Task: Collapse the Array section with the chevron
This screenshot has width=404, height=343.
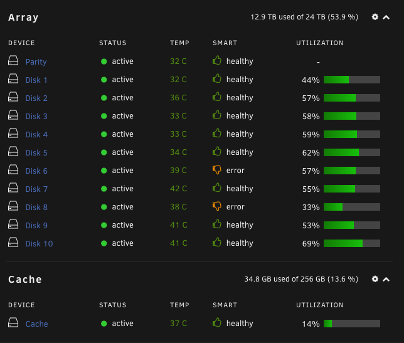Action: pos(386,18)
